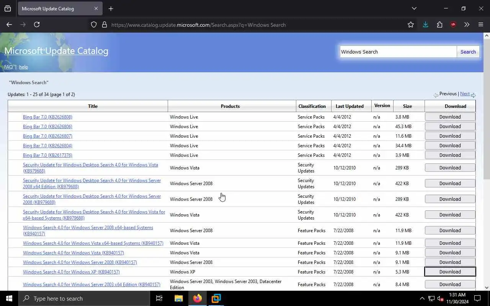This screenshot has width=490, height=306.
Task: Click the next page arrow icon
Action: click(473, 95)
